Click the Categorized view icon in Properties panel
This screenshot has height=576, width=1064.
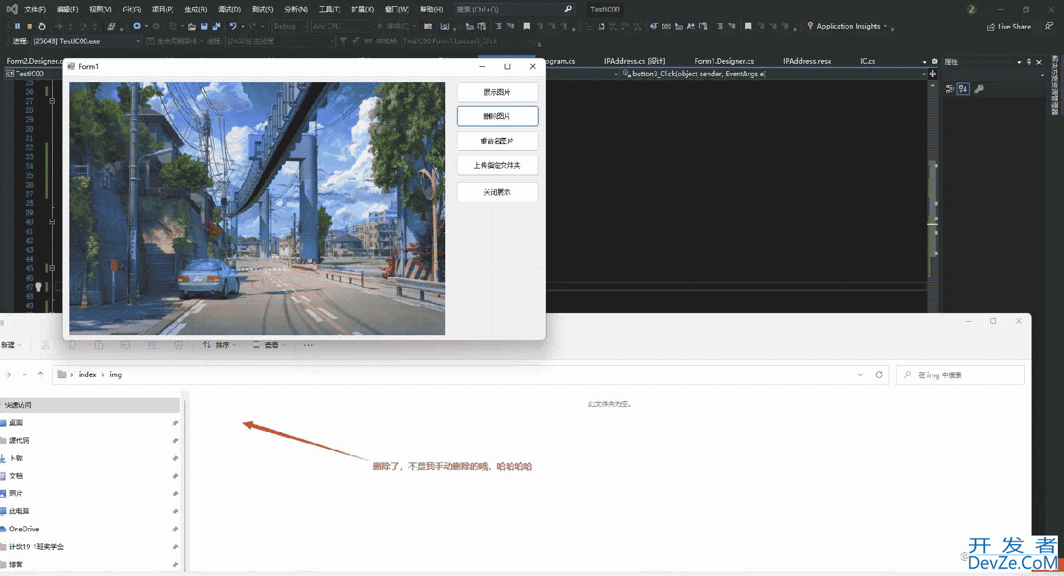pyautogui.click(x=950, y=89)
